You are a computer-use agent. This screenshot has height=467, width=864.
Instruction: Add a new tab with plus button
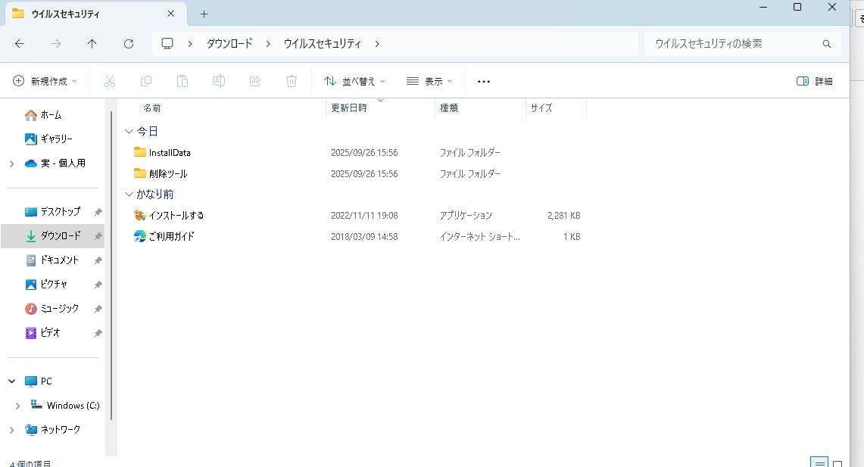click(x=204, y=14)
